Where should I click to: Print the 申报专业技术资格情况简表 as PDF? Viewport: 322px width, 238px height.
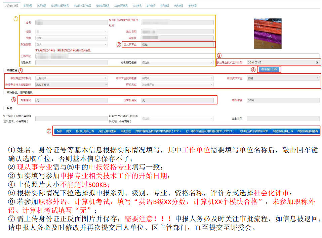coord(158,131)
